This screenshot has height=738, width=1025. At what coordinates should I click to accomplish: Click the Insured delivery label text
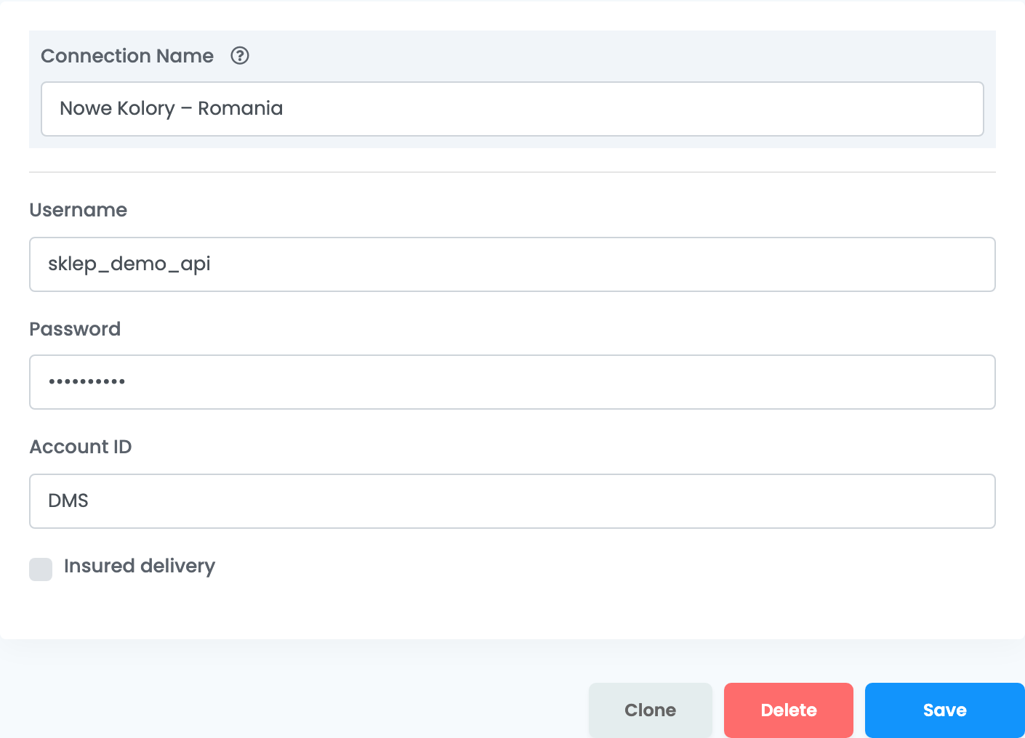(x=140, y=567)
